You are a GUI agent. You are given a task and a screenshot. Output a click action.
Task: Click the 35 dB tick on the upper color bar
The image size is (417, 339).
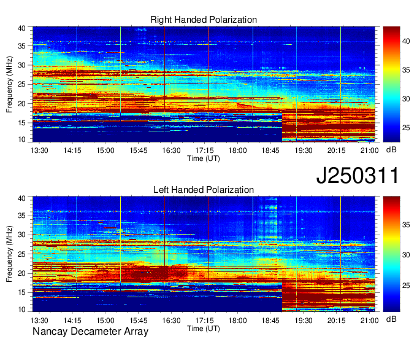406,70
